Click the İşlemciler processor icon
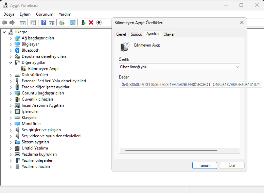264x193 pixels. click(x=17, y=111)
